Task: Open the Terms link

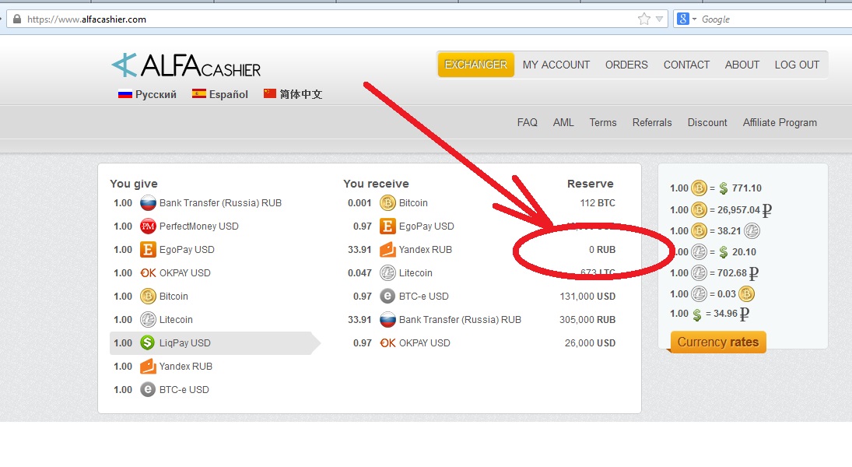Action: coord(603,122)
